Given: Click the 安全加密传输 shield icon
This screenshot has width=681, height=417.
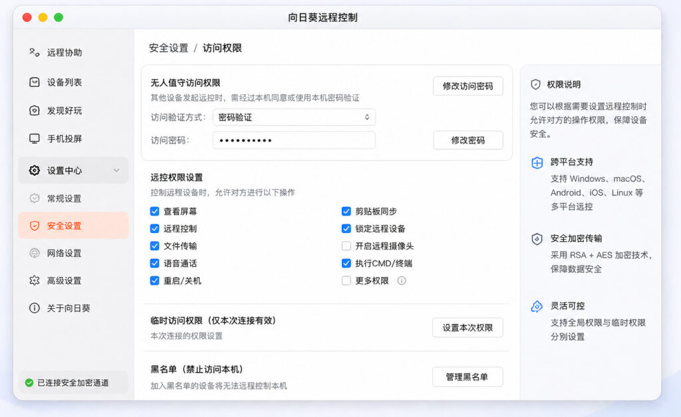Looking at the screenshot, I should (537, 239).
